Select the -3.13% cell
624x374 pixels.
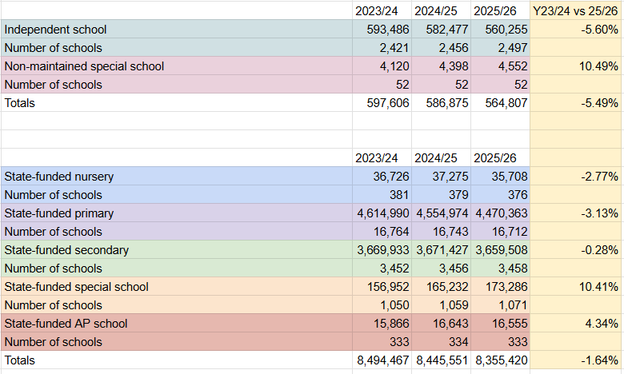[x=577, y=213]
